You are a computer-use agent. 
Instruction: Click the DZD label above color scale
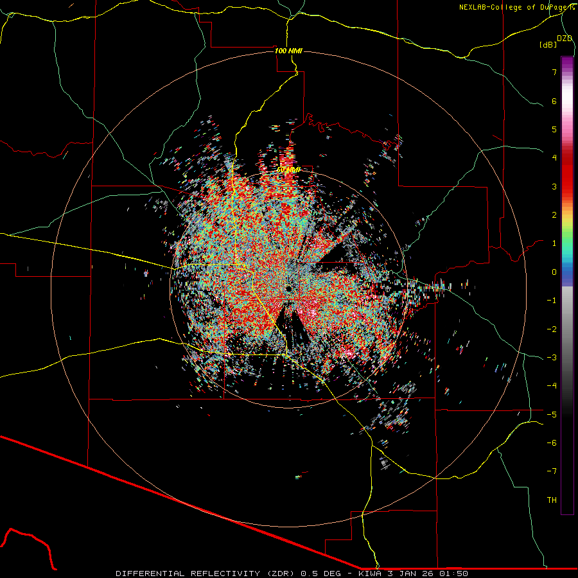[565, 39]
